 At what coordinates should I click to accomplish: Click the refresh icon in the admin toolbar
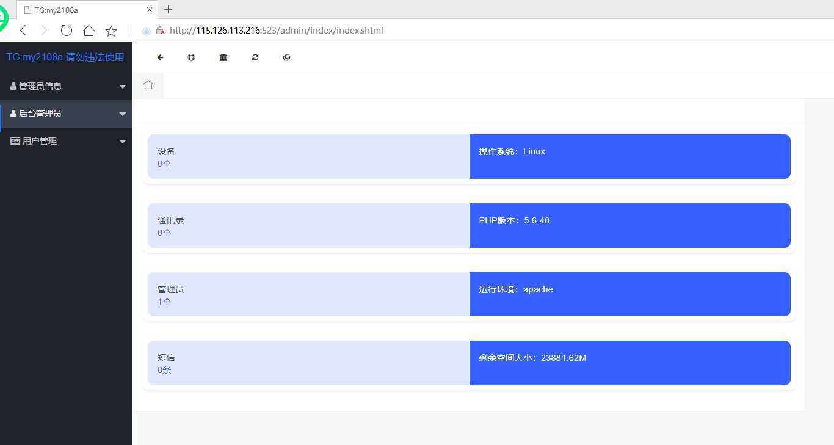click(x=255, y=57)
